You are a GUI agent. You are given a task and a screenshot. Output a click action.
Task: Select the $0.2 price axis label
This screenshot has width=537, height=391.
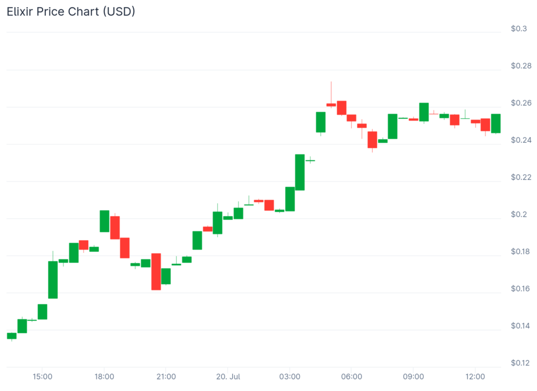pyautogui.click(x=519, y=215)
